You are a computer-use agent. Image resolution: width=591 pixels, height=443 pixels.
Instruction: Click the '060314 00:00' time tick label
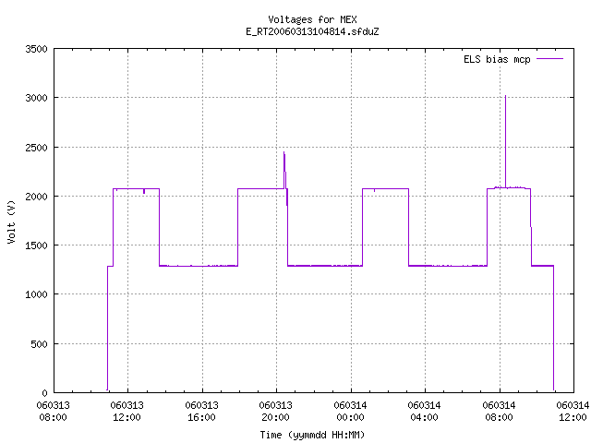tap(350, 412)
